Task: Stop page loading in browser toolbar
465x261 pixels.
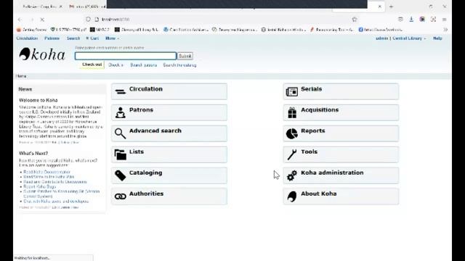Action: (x=42, y=20)
